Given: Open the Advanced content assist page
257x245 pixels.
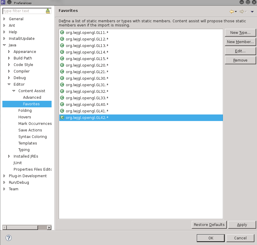Looking at the screenshot, I should (32, 97).
